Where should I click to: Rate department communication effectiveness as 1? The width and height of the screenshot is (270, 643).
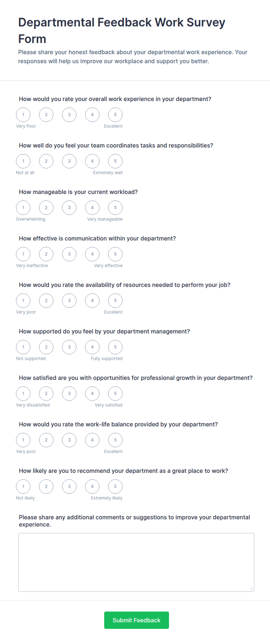coord(23,254)
